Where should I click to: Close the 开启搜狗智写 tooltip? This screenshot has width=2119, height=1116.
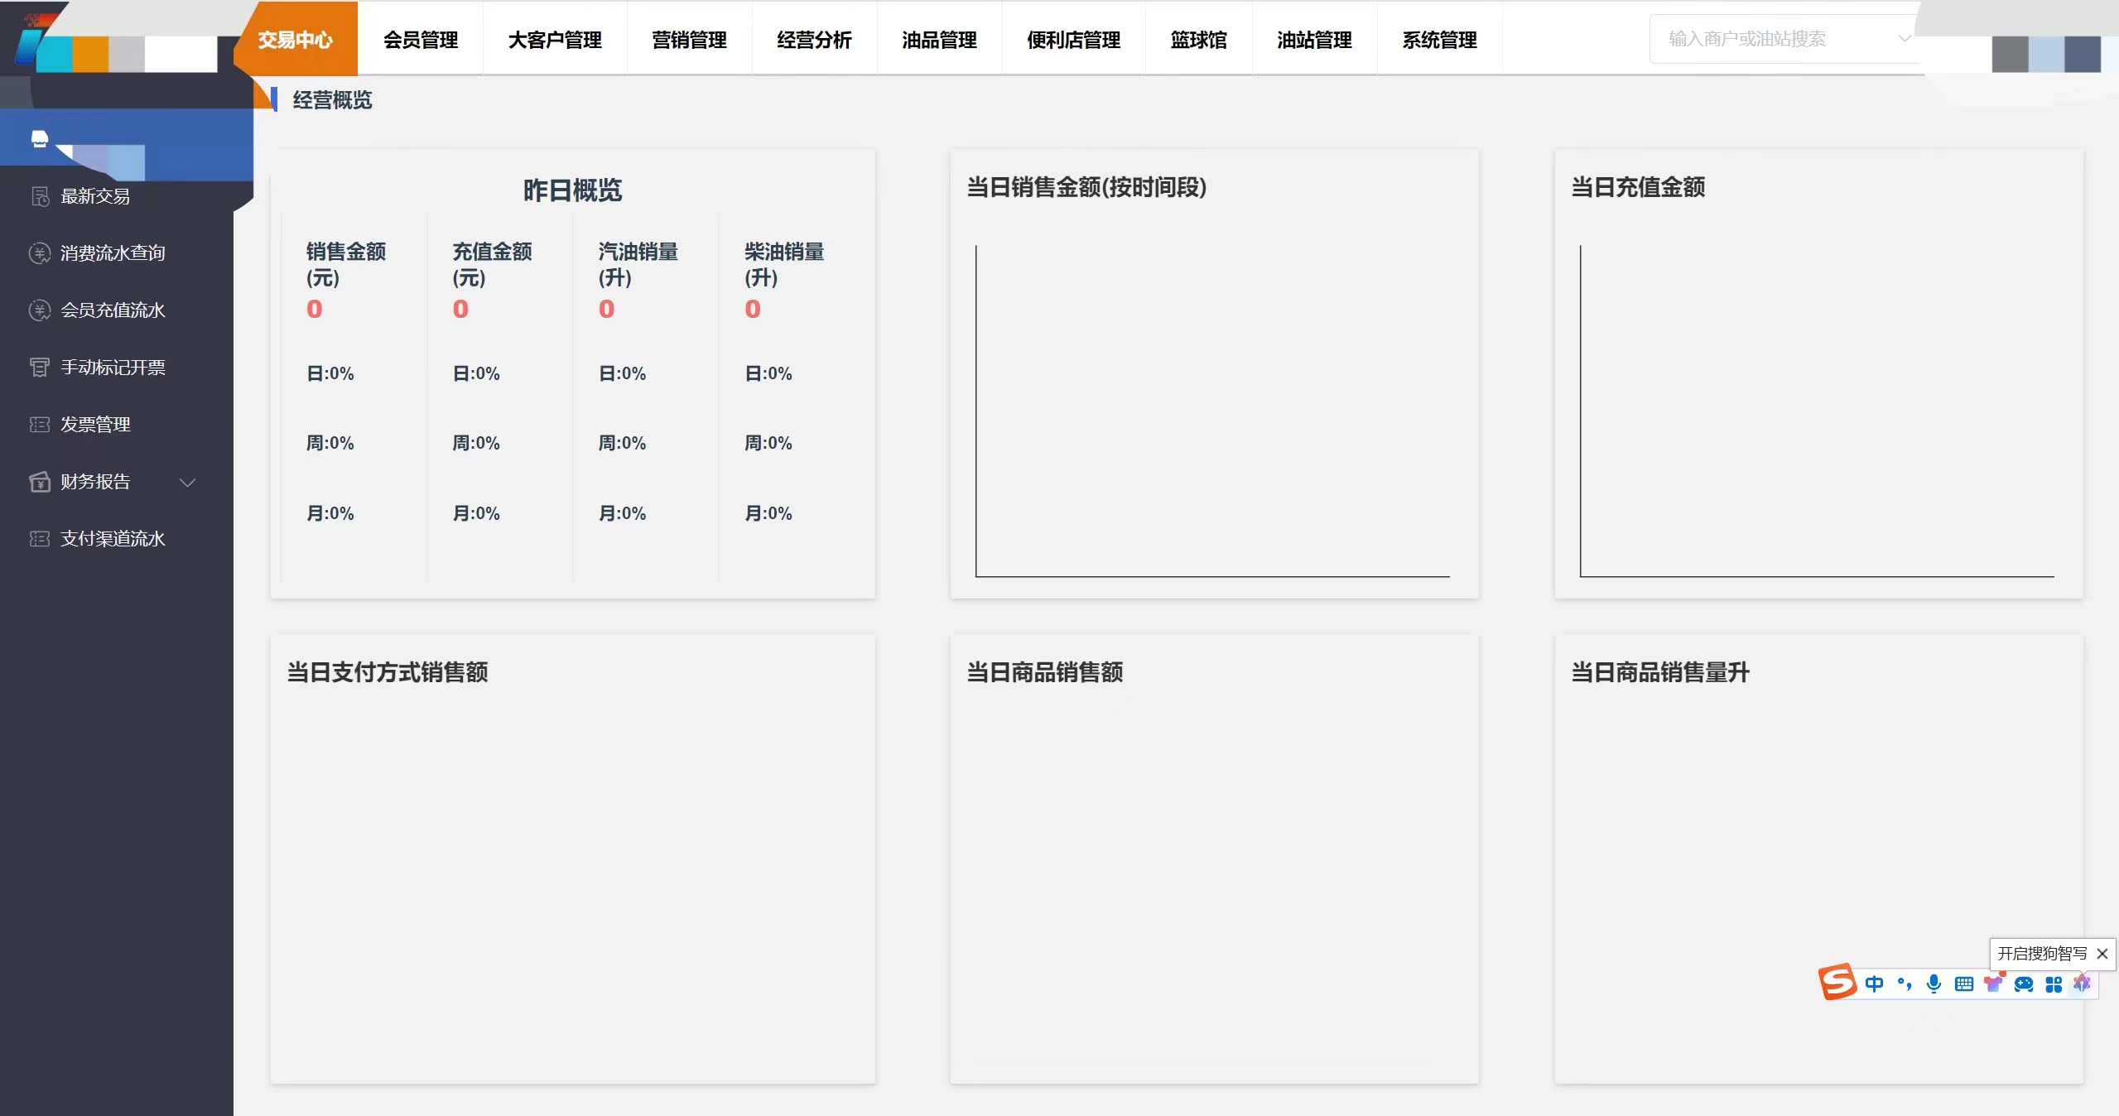point(2102,954)
